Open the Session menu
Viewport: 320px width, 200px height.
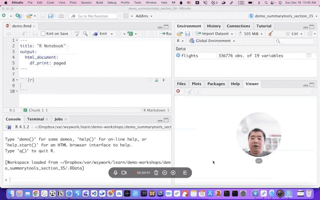click(x=86, y=3)
